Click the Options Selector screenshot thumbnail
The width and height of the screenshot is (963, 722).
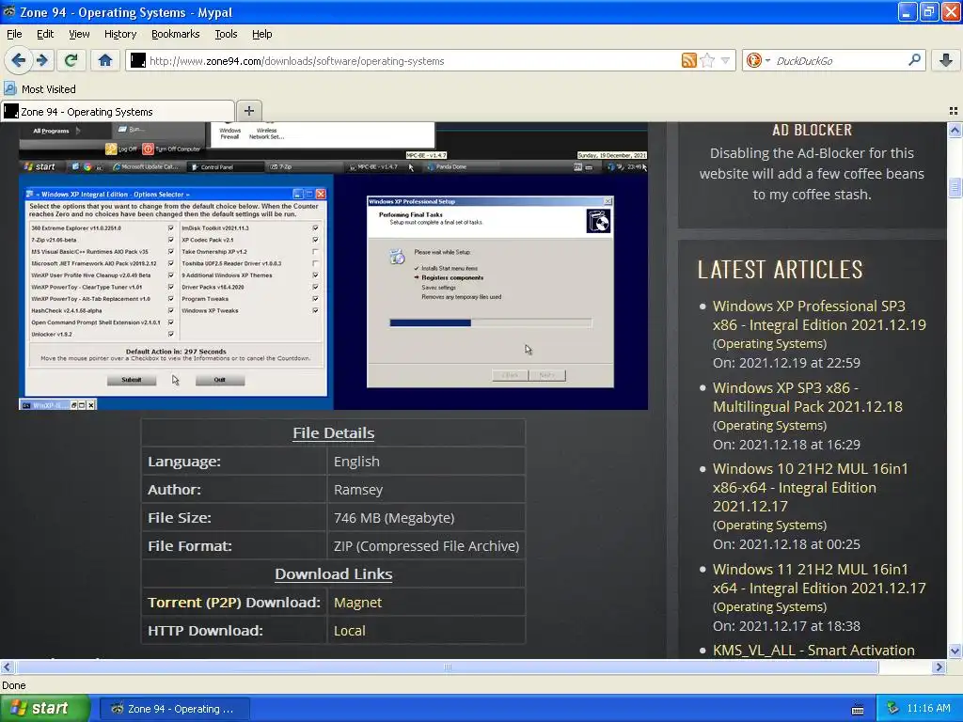176,292
